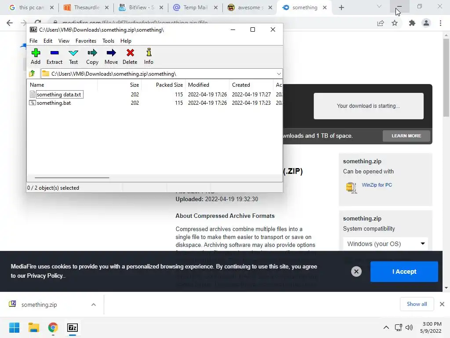This screenshot has width=450, height=338.
Task: Select the file something.bat
Action: [54, 103]
